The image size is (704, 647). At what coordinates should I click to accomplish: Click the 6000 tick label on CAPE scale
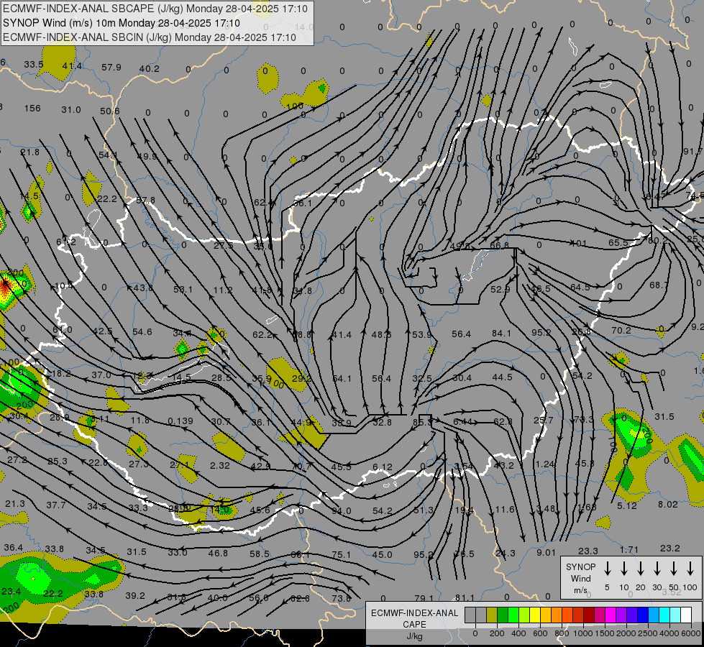[692, 633]
